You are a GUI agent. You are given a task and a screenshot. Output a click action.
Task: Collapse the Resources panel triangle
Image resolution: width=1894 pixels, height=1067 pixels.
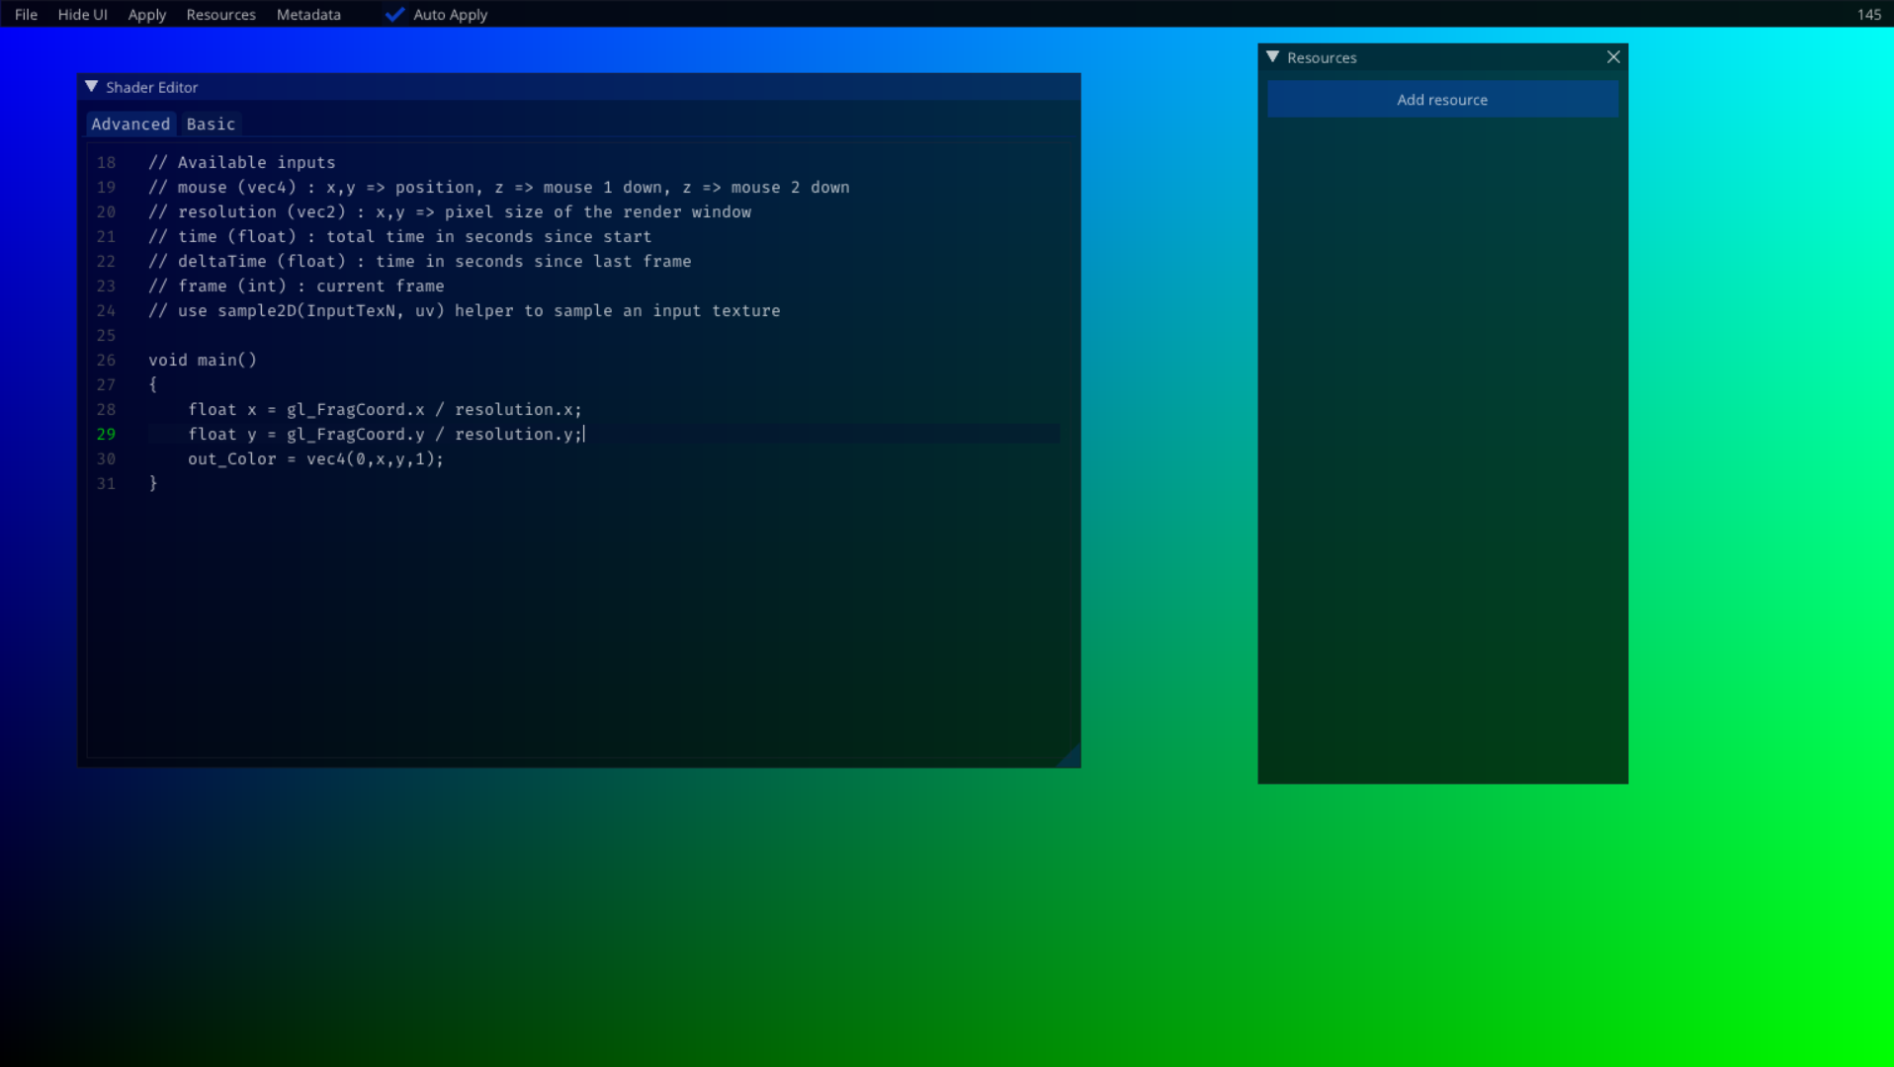tap(1272, 57)
